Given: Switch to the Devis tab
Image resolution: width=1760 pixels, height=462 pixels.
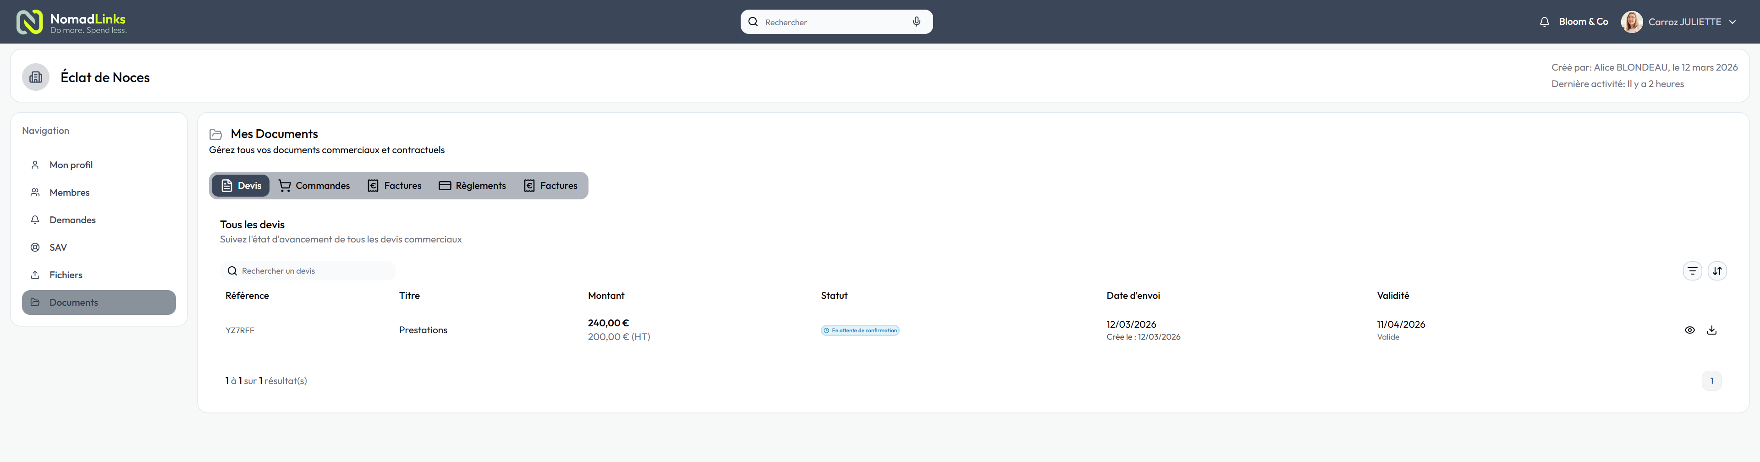Looking at the screenshot, I should (x=241, y=186).
